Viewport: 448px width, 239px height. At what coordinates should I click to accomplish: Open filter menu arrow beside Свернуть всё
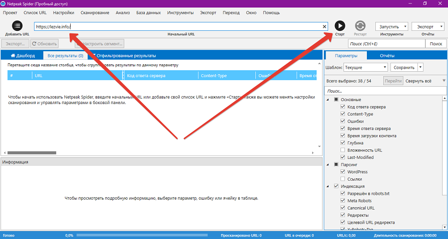tap(444, 81)
